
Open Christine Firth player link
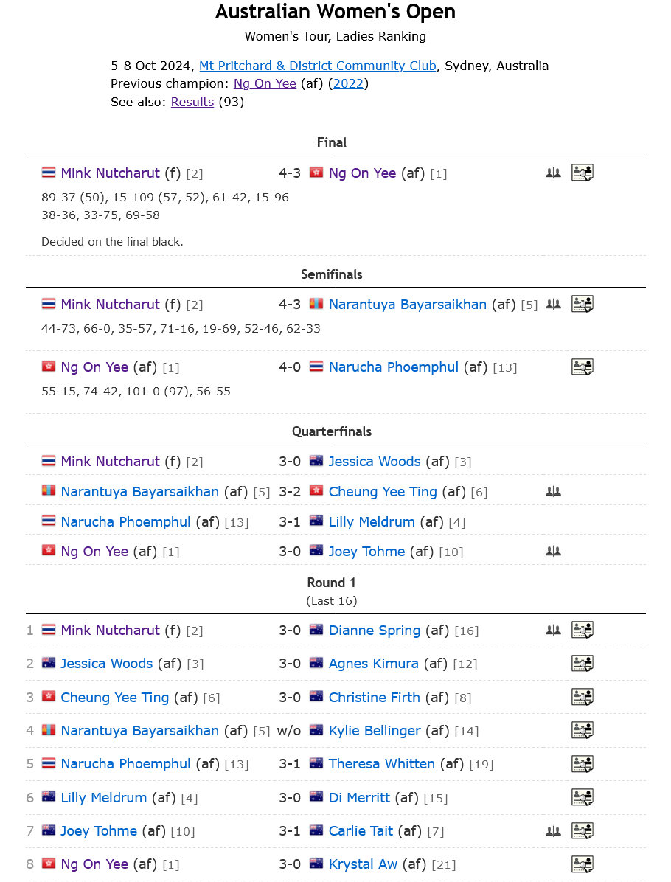click(374, 698)
